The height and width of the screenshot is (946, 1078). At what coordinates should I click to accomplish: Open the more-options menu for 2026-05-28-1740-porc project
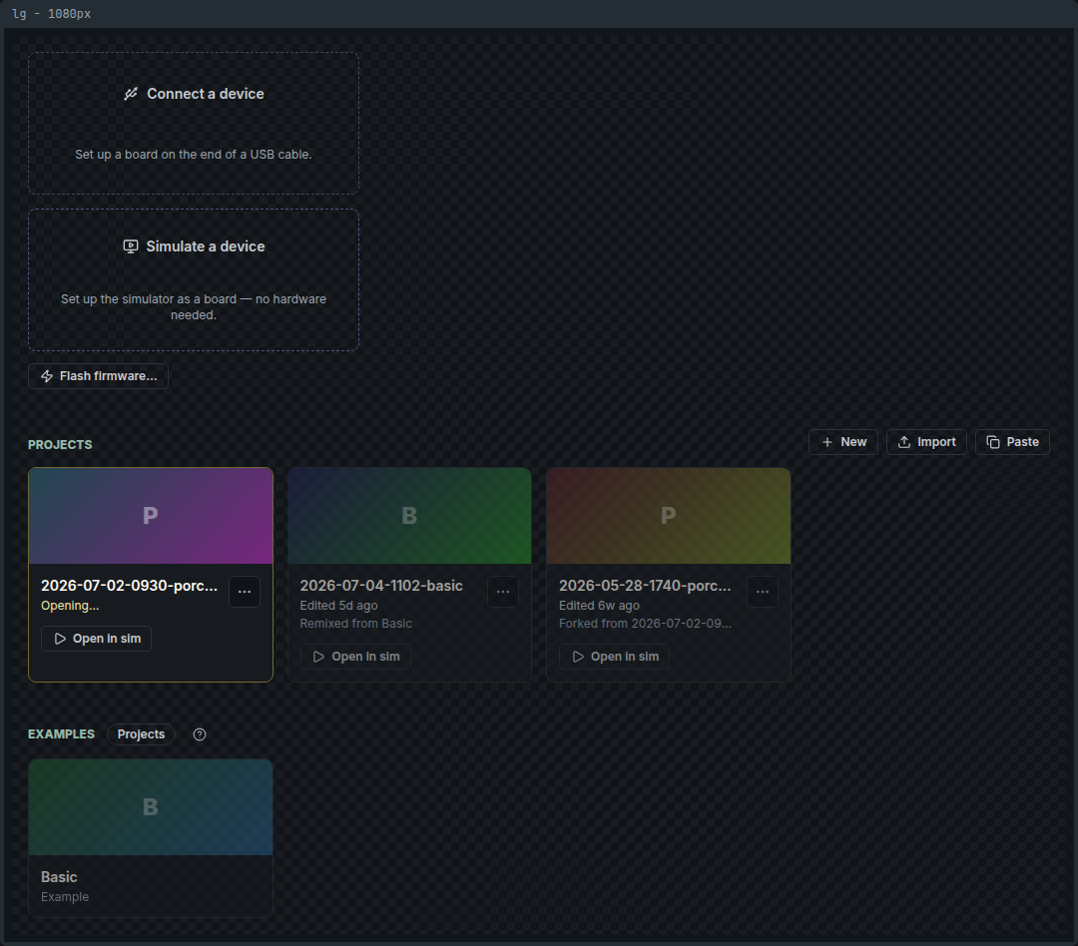coord(763,592)
